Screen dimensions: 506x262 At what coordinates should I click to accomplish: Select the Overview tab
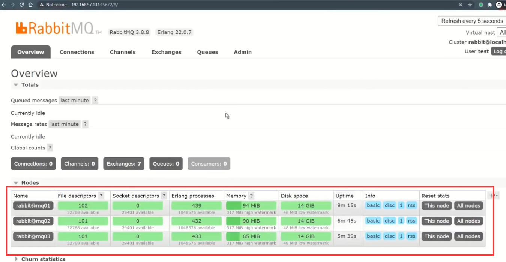(x=31, y=52)
